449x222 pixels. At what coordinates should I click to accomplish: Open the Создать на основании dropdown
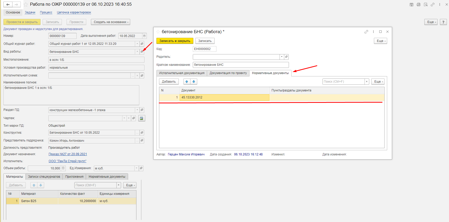pyautogui.click(x=110, y=22)
